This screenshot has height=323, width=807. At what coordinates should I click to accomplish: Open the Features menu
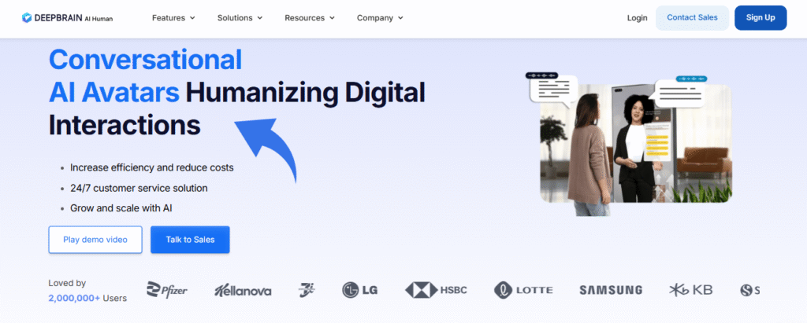click(173, 18)
